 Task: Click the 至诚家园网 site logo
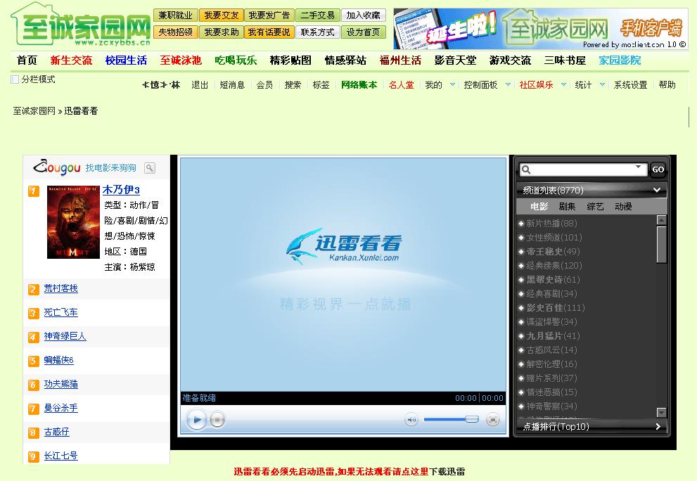[81, 25]
